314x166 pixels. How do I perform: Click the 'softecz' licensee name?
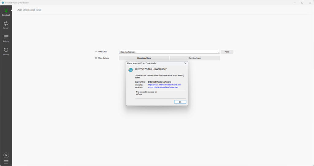139,94
